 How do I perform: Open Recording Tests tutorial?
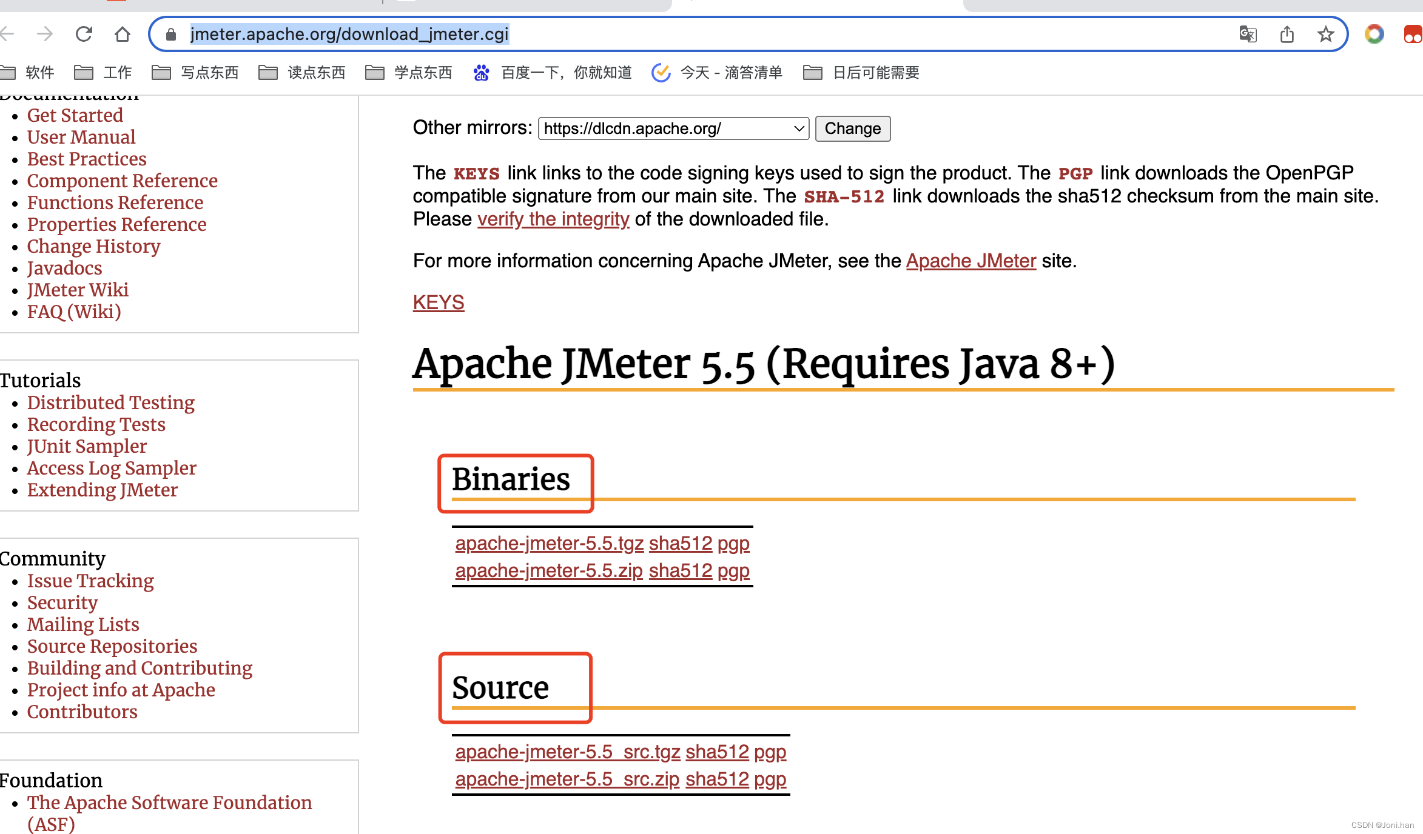(x=96, y=424)
